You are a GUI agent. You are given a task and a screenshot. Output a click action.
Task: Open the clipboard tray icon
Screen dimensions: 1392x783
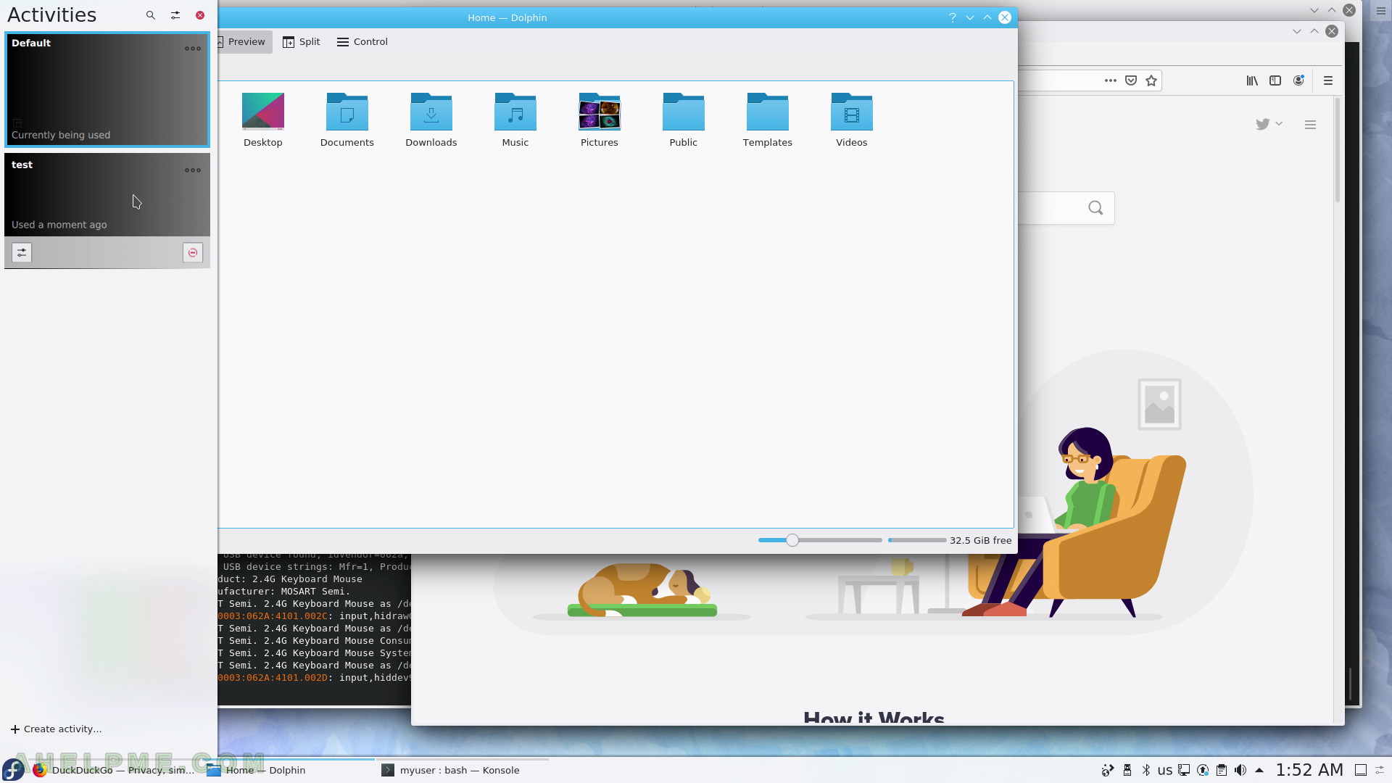tap(1221, 770)
